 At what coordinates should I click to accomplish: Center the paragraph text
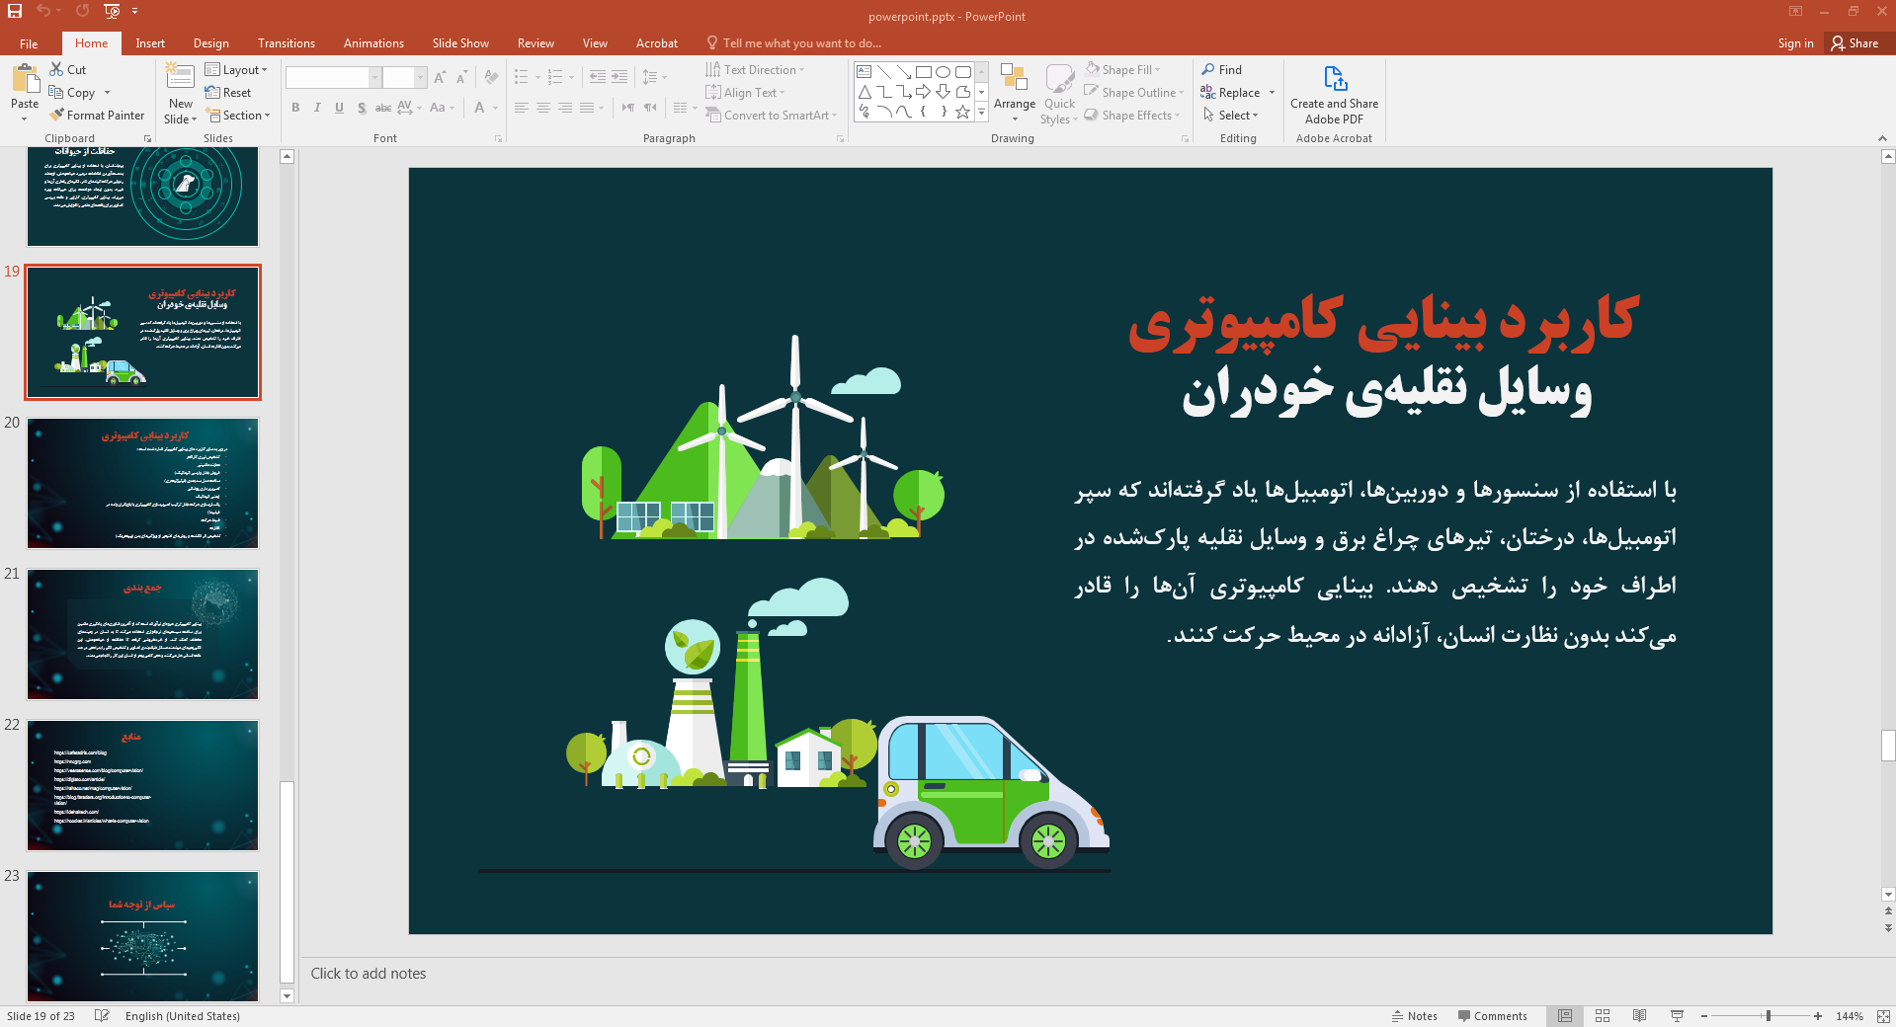pos(543,108)
